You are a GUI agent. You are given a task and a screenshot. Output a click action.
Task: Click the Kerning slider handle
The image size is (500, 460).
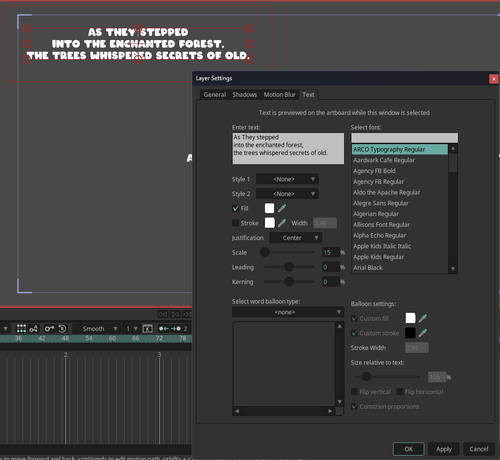click(x=289, y=282)
